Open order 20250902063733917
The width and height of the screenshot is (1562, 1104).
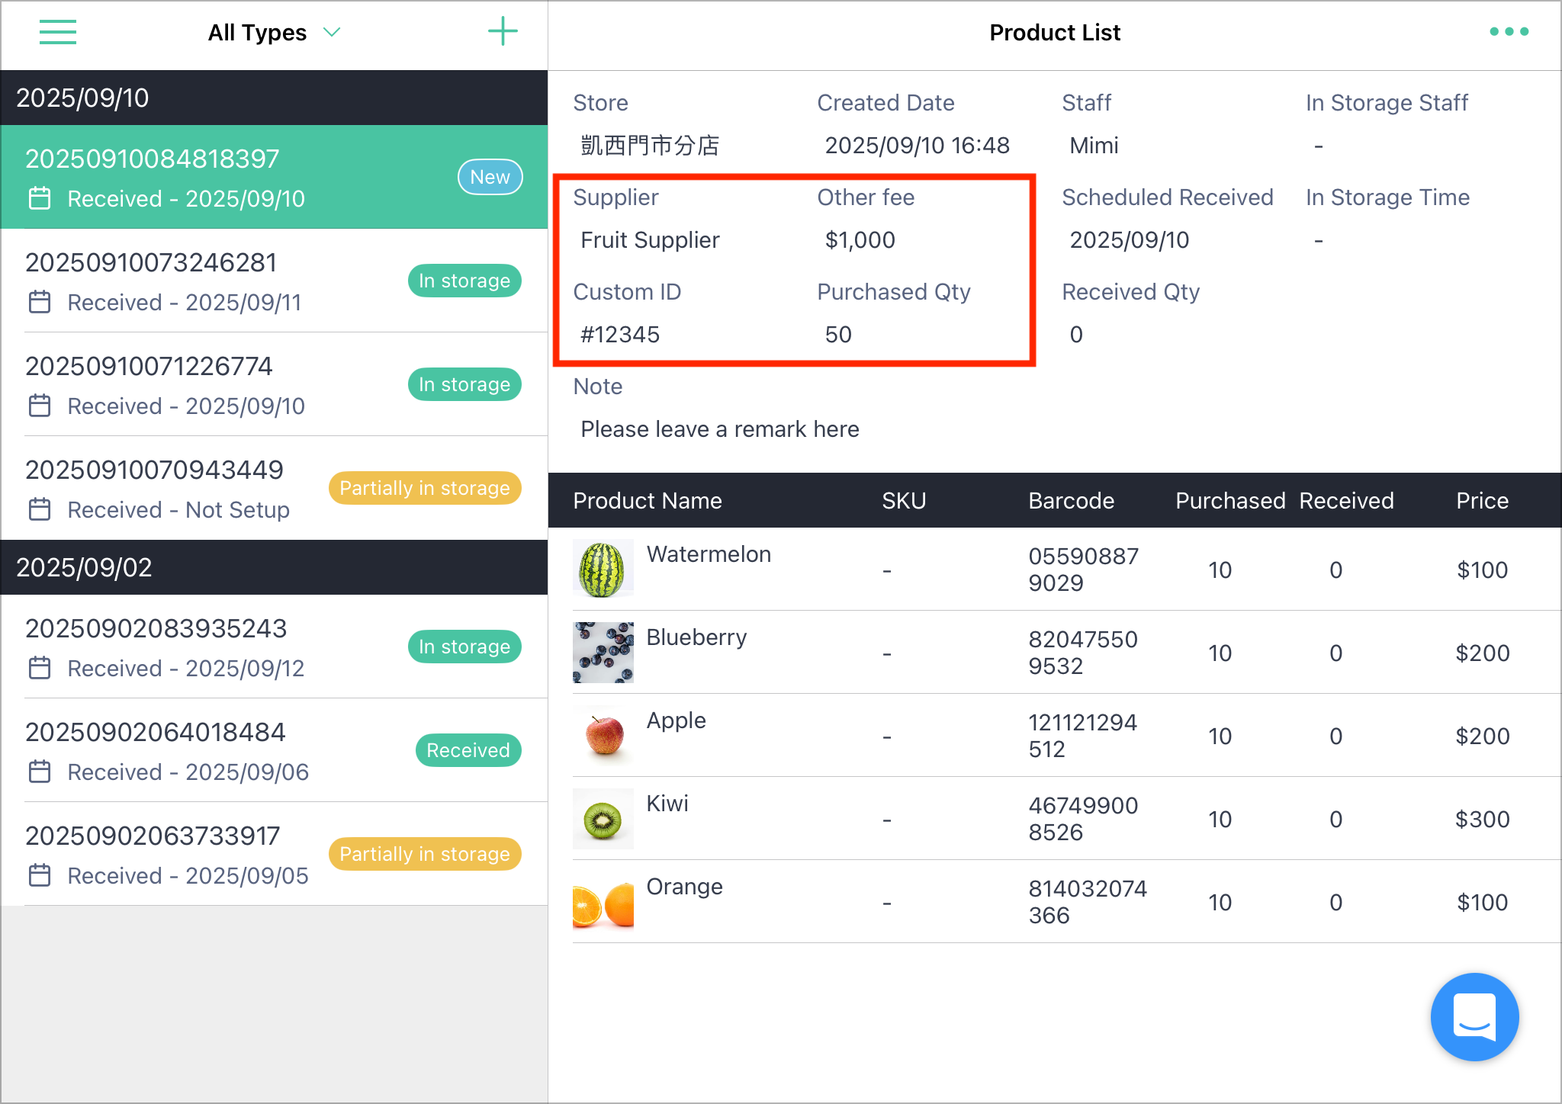pos(275,855)
